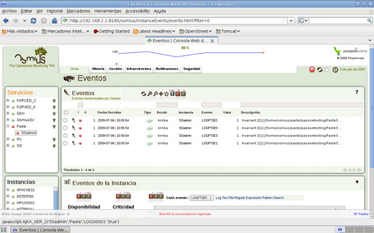
Task: Open the Notificaciones tab
Action: tap(167, 69)
